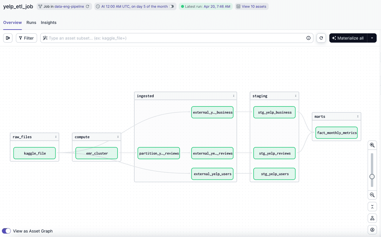Select the kaggle_file asset node
381x237 pixels.
pos(34,153)
